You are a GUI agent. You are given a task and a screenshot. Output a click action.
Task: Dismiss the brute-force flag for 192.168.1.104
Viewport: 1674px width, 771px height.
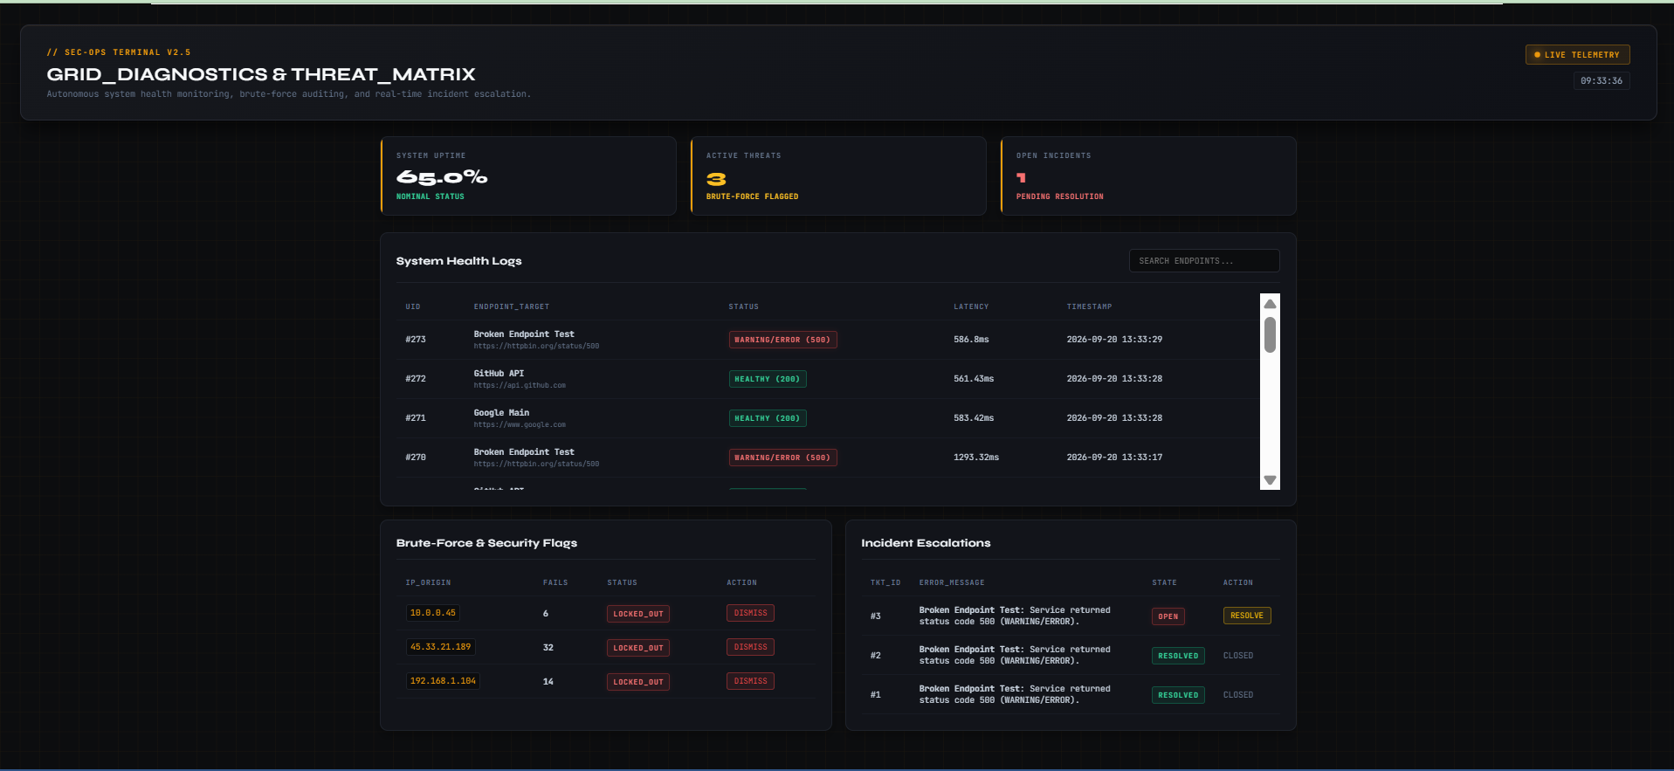(x=750, y=681)
